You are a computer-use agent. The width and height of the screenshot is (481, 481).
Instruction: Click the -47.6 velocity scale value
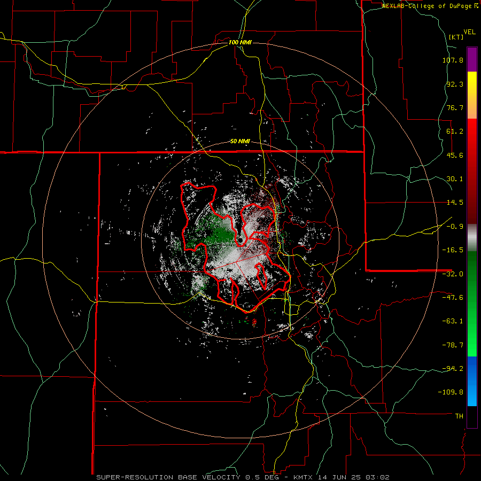pyautogui.click(x=453, y=298)
